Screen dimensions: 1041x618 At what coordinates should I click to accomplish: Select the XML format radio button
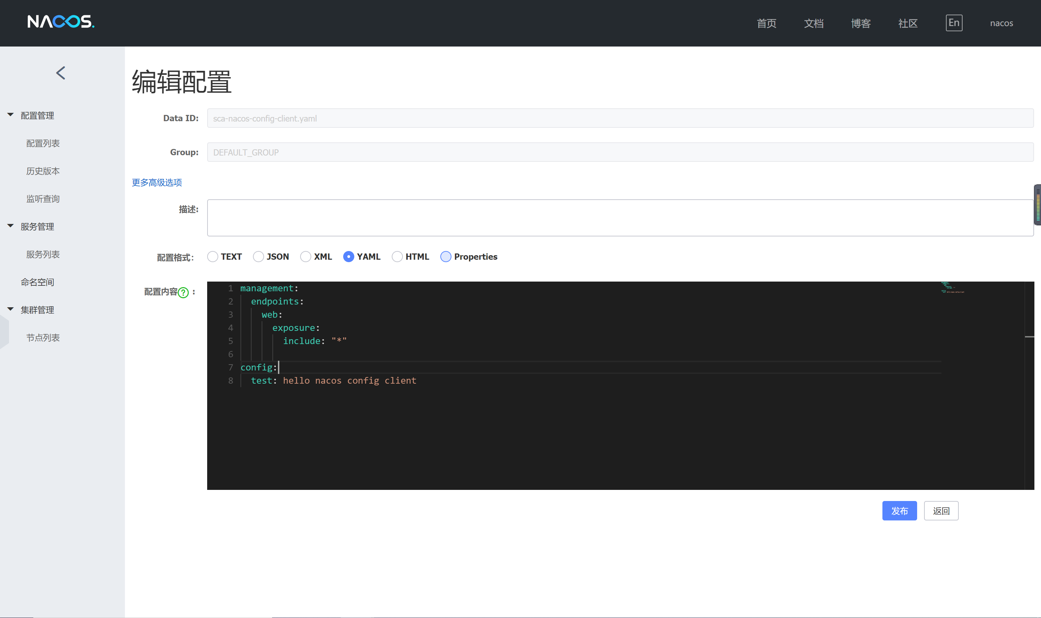[x=305, y=257]
